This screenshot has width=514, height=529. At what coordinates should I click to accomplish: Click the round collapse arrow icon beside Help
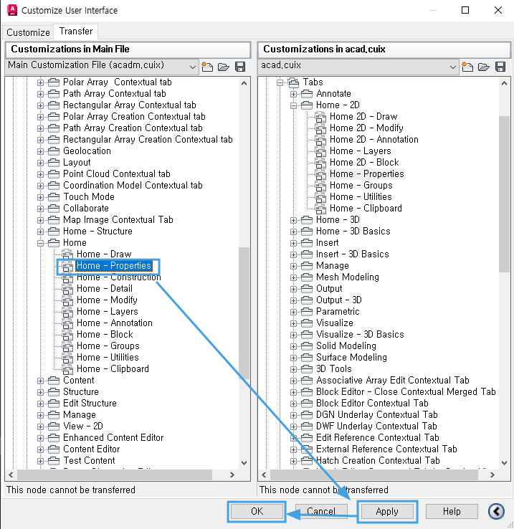[x=496, y=511]
